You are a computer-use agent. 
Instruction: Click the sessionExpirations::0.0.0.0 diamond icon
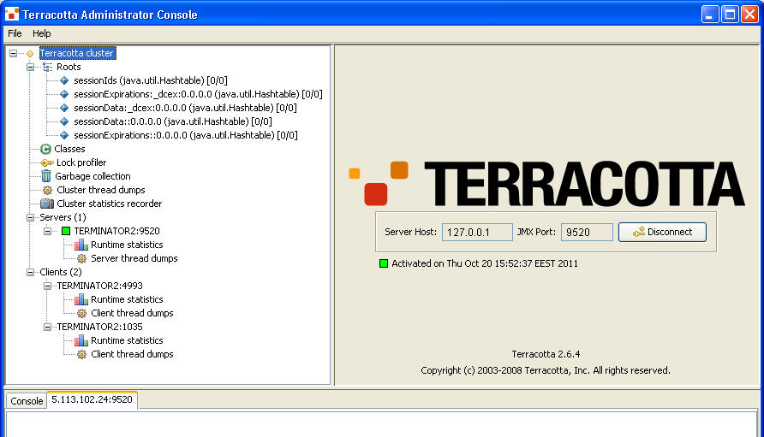coord(64,135)
